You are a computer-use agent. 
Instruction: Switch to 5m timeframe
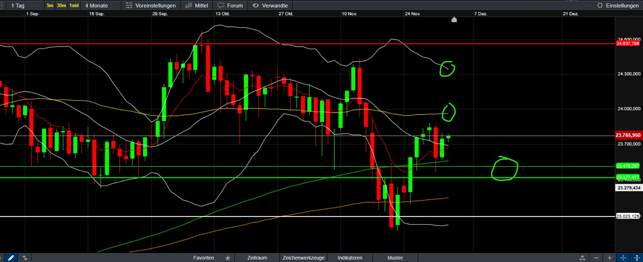(x=50, y=5)
